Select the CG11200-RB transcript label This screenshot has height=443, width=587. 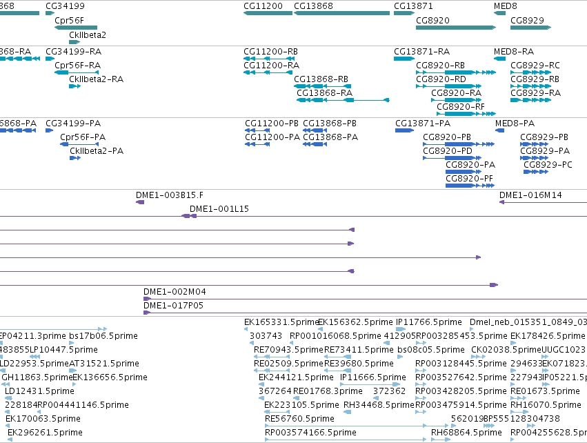coord(270,52)
